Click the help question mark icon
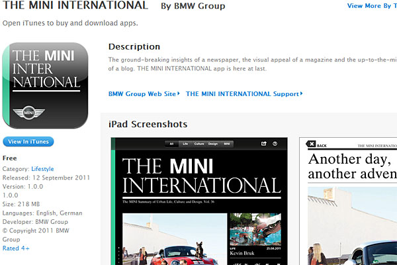The width and height of the screenshot is (397, 265). pos(275,143)
